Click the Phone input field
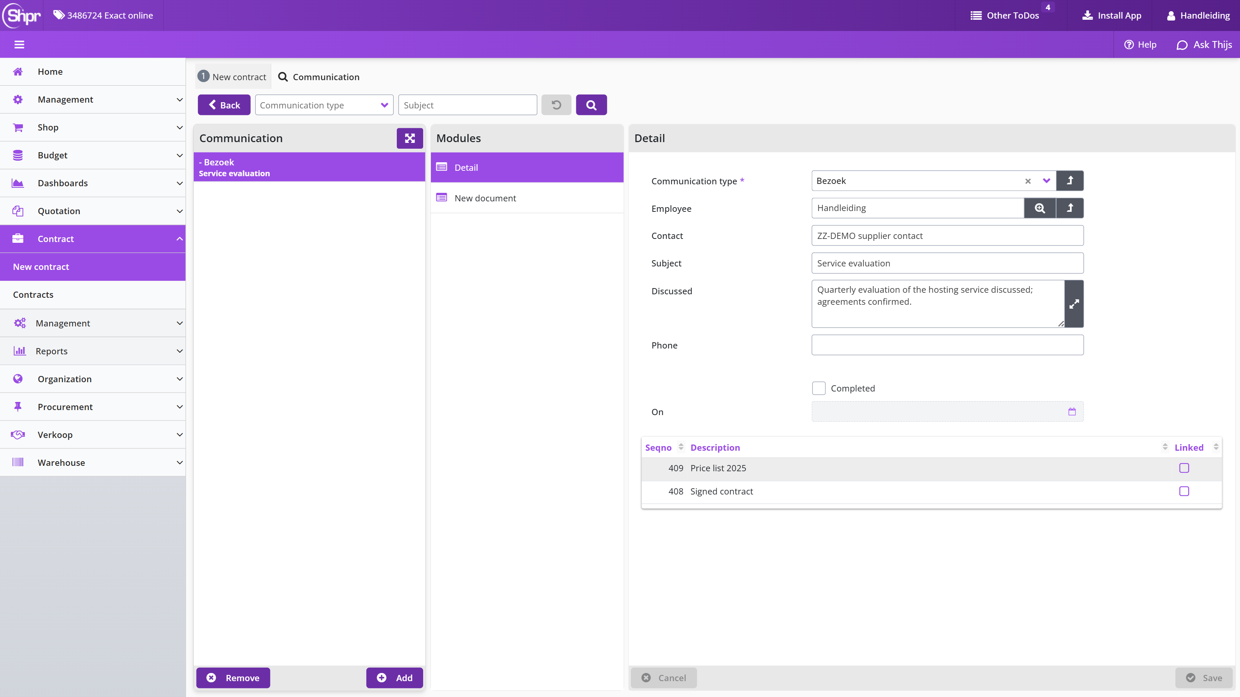Screen dimensions: 1240x697 click(x=947, y=345)
